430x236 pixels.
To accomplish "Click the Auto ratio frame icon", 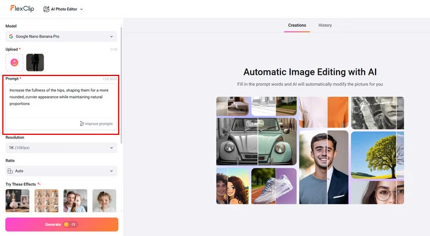I will tap(11, 171).
